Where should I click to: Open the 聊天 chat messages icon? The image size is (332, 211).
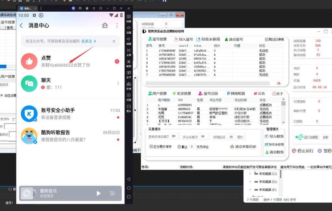pos(29,83)
